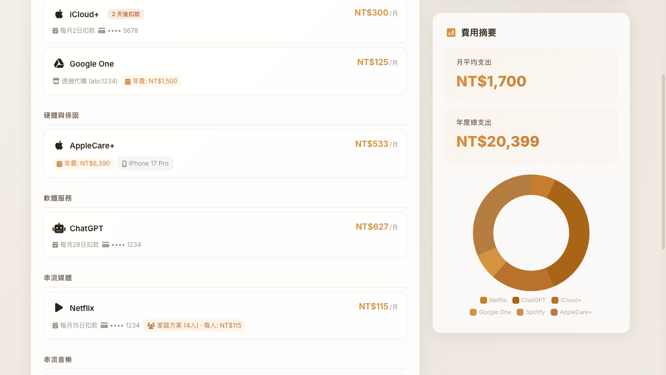This screenshot has width=666, height=375.
Task: Click the iCloud+ Apple logo icon
Action: point(59,14)
